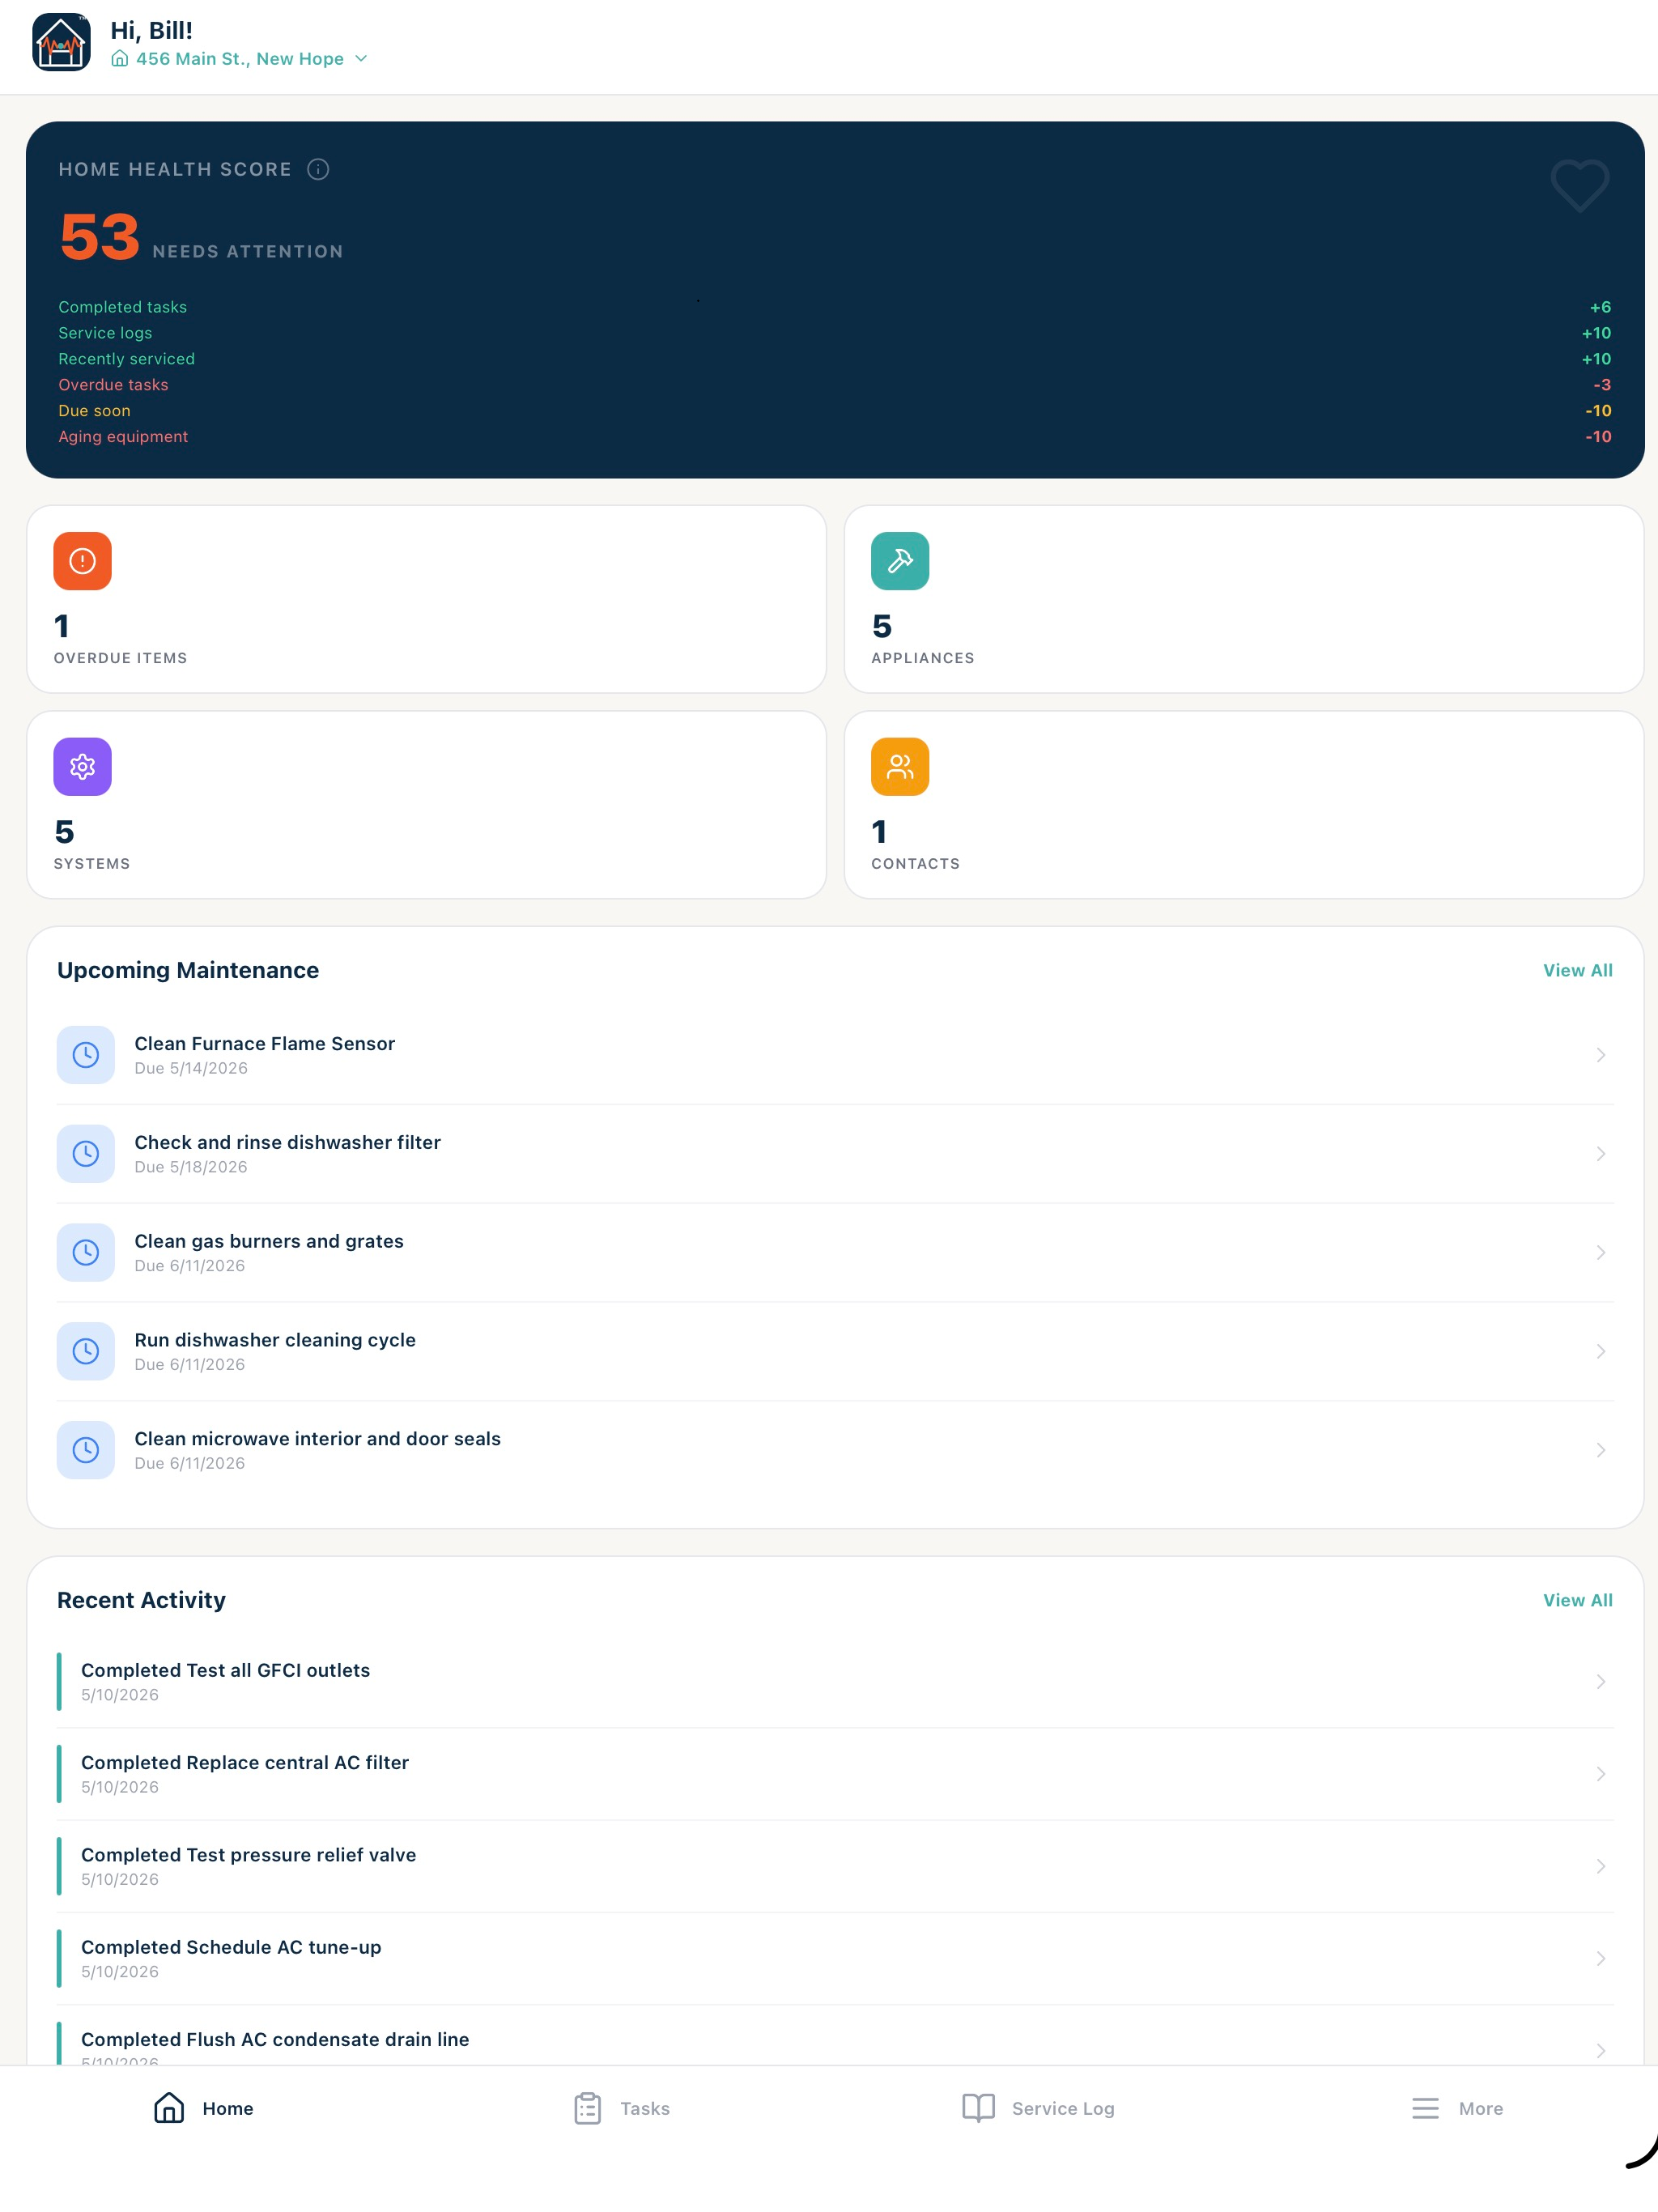1658x2212 pixels.
Task: Click the Upcoming Maintenance heading
Action: [188, 970]
